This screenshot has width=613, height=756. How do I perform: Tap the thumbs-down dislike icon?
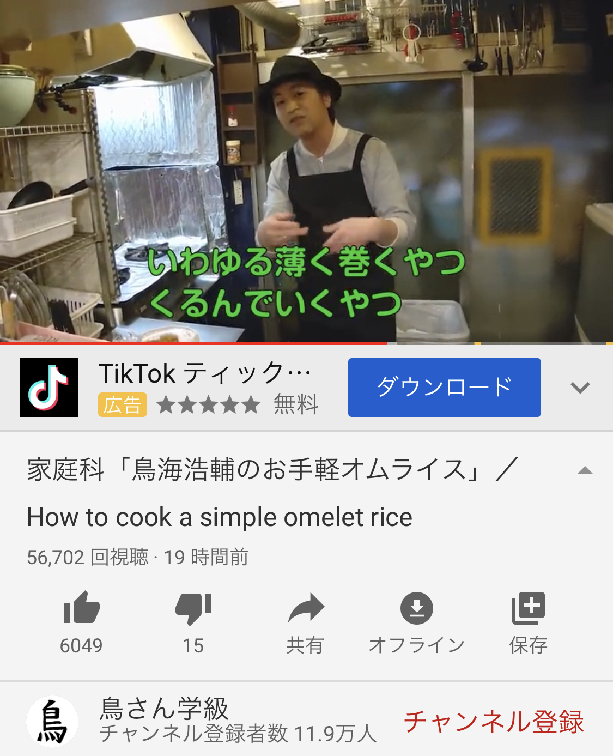click(x=193, y=608)
